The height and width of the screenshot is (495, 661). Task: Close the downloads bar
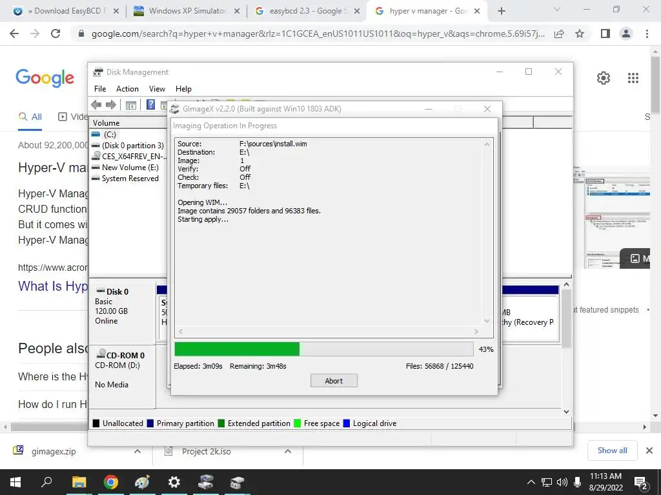pyautogui.click(x=649, y=451)
